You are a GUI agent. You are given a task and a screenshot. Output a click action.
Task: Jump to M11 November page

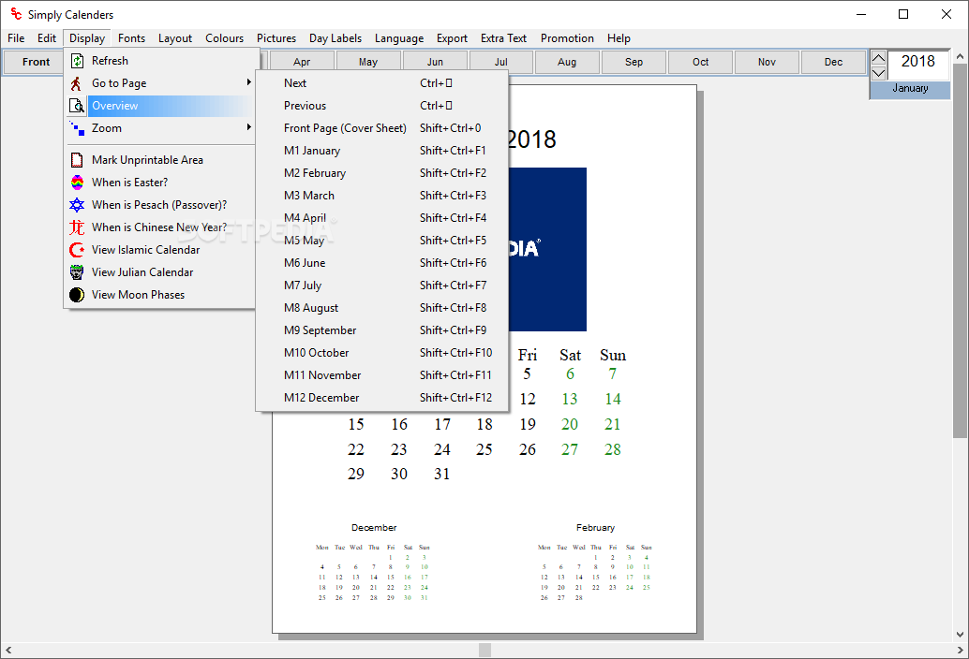pos(382,375)
